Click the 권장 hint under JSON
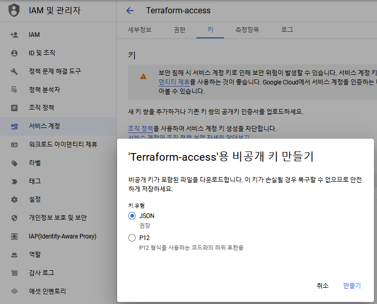The width and height of the screenshot is (377, 304). tap(145, 226)
